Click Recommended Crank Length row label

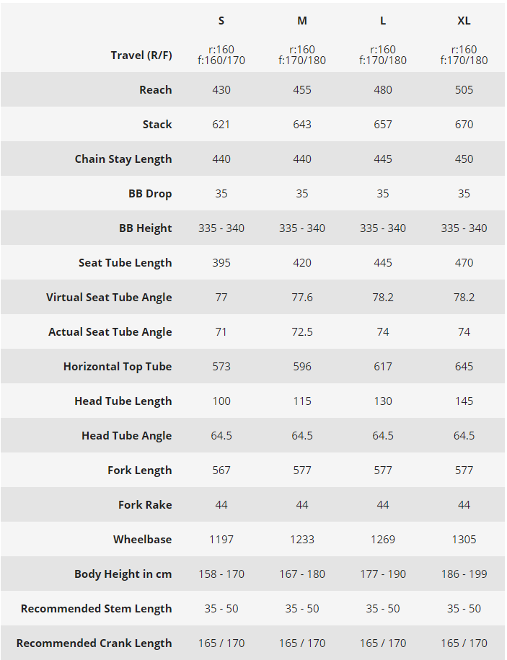94,643
